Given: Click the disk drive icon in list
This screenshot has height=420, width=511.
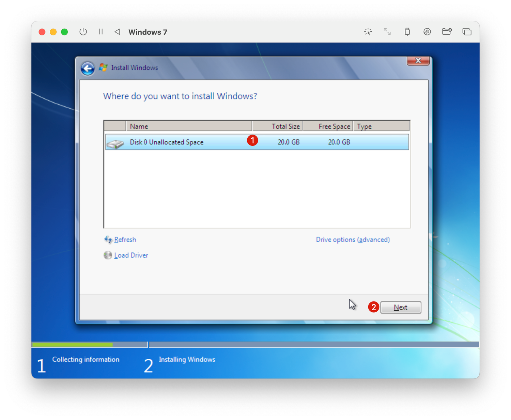Looking at the screenshot, I should coord(115,143).
